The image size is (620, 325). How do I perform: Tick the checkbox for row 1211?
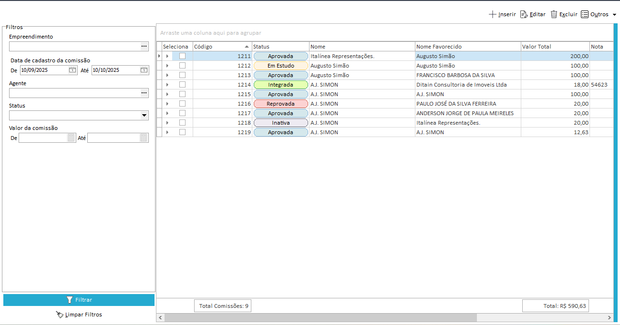click(182, 56)
